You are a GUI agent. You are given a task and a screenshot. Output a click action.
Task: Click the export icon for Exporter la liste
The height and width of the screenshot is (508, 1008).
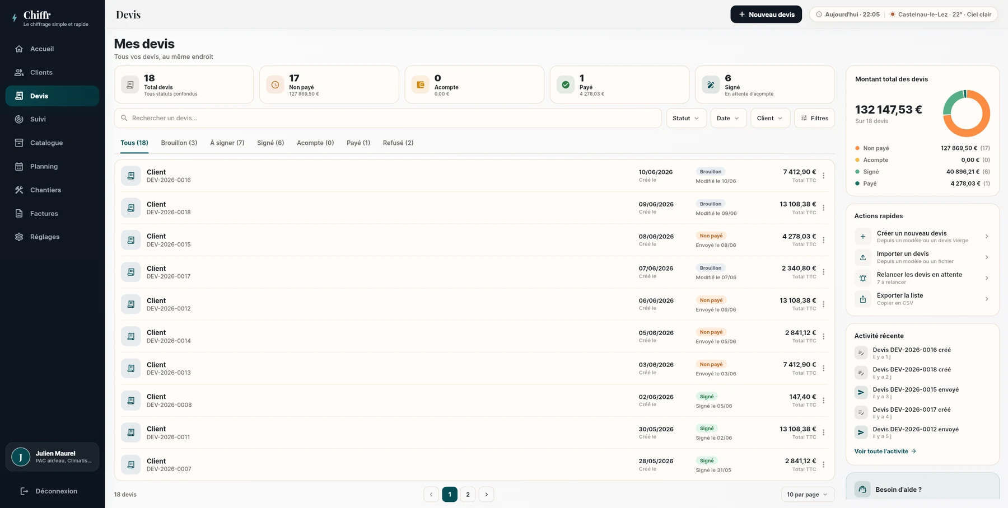(863, 299)
